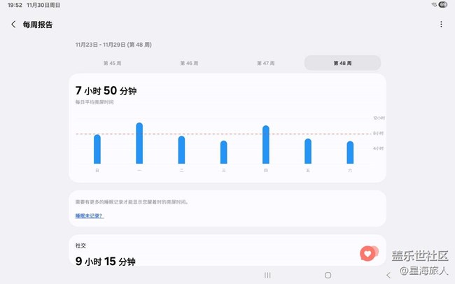
Task: Open the three-dot more options menu
Action: (441, 24)
